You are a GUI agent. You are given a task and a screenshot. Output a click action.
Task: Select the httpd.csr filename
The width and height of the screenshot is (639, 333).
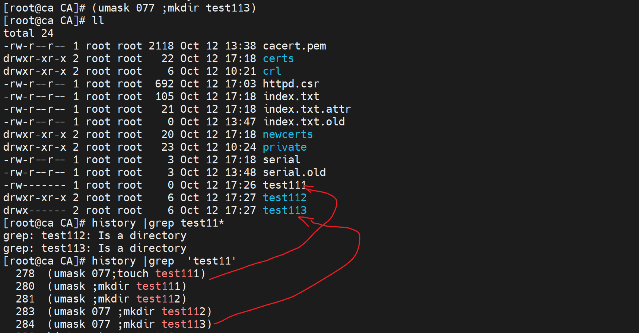click(291, 84)
